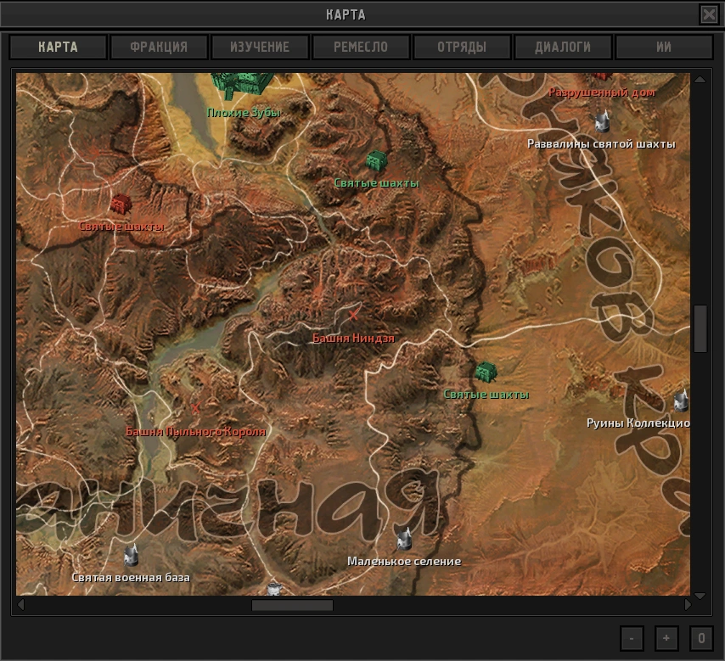Click the horizontal scrollbar thumb below map
The height and width of the screenshot is (661, 725).
pyautogui.click(x=292, y=605)
